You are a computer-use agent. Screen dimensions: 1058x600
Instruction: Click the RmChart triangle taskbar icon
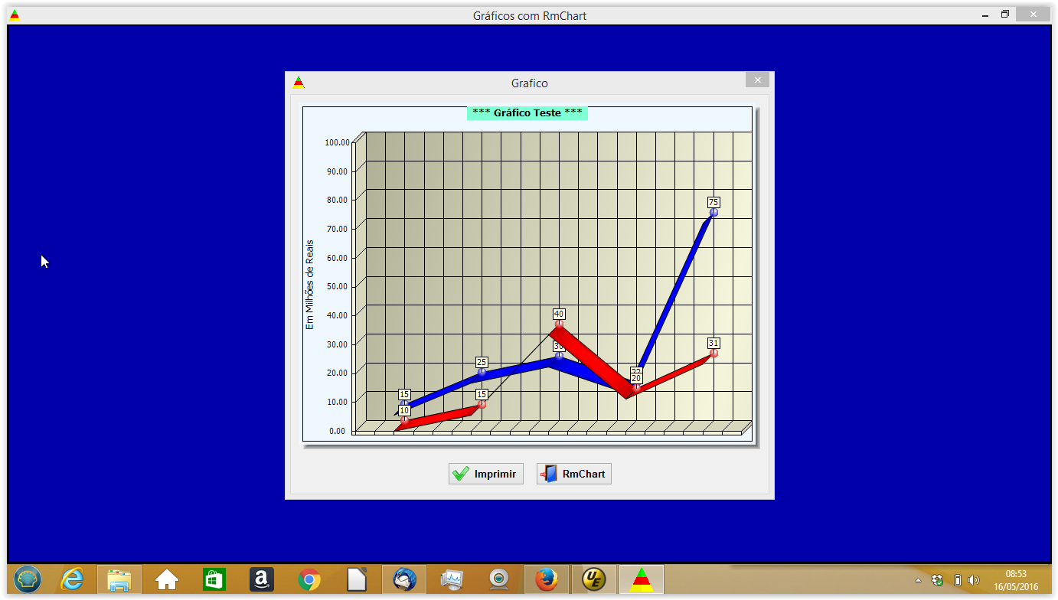click(642, 580)
